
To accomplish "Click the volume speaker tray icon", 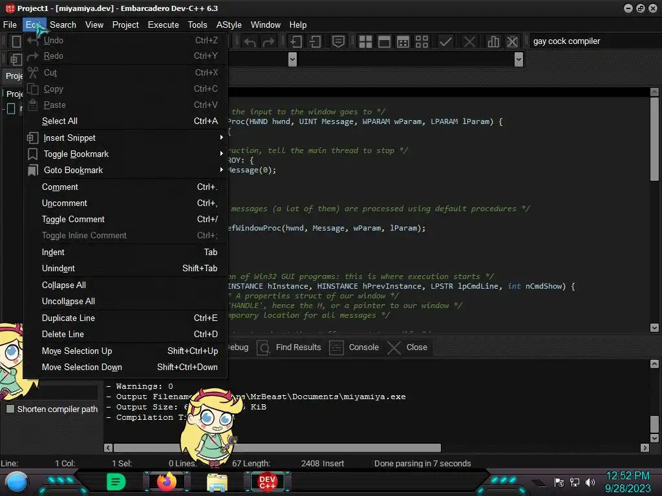I will click(590, 482).
